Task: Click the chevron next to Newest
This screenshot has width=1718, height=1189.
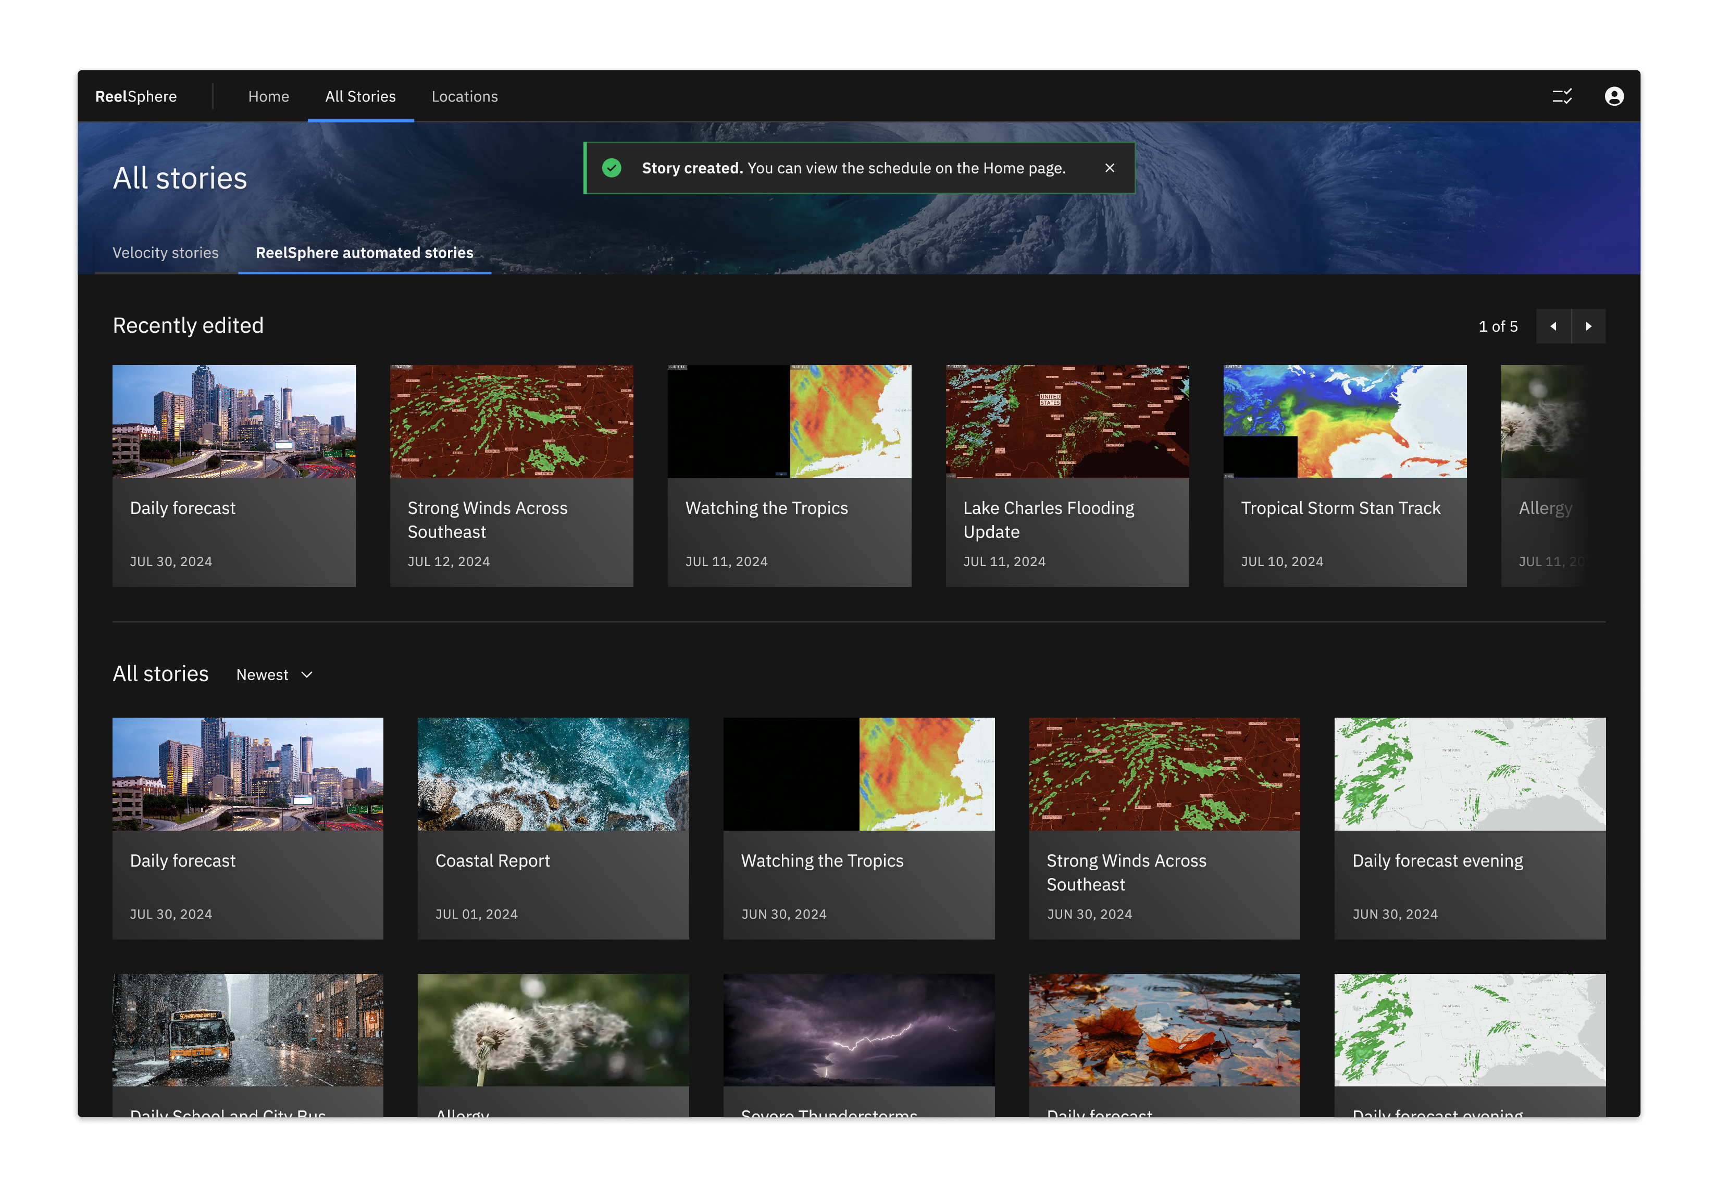Action: [307, 675]
